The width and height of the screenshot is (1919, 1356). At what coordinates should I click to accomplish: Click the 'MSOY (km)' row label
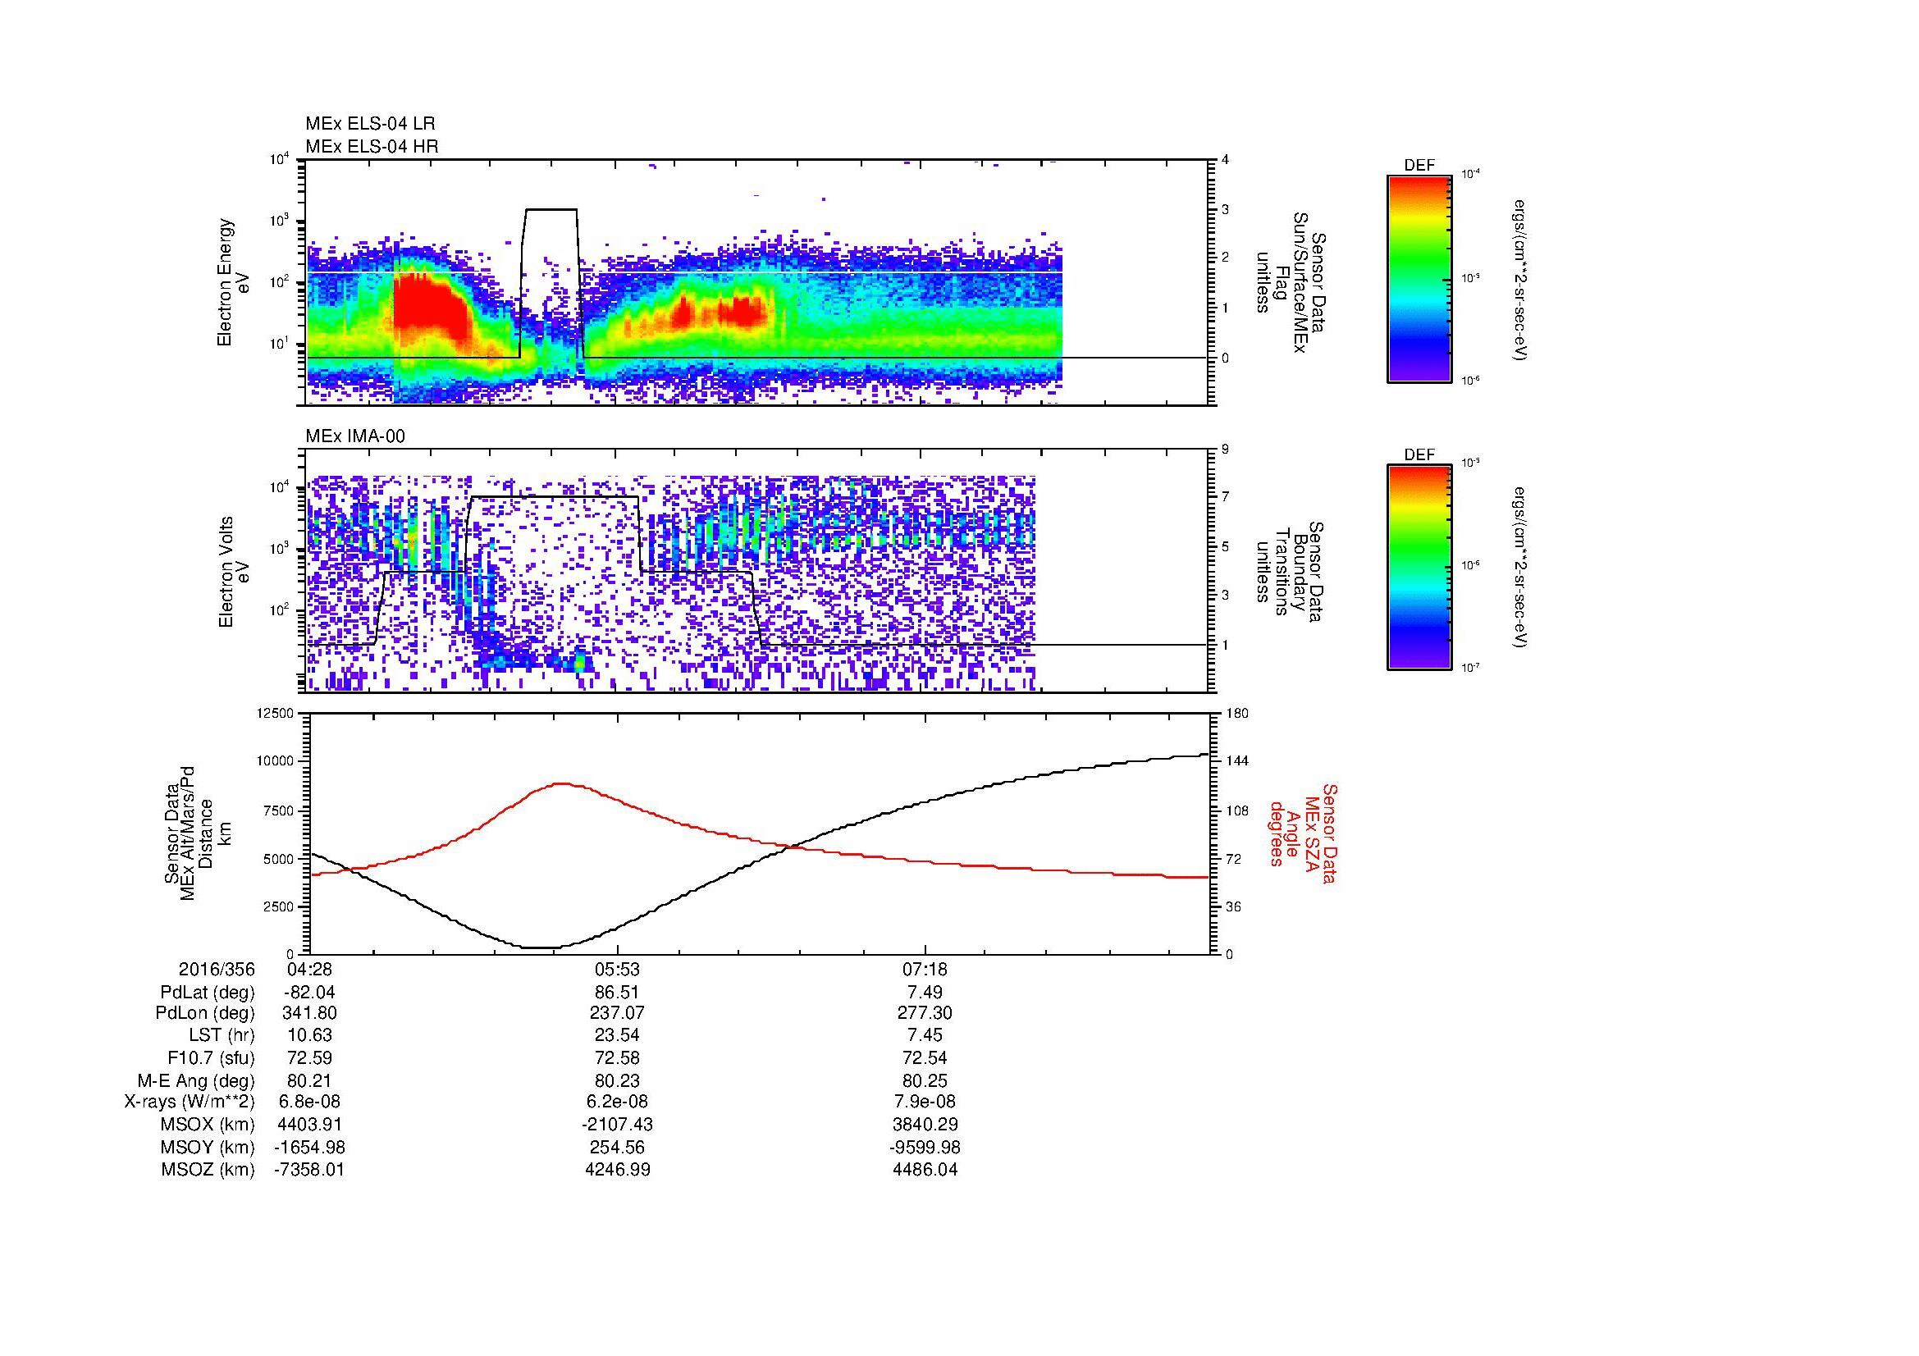(208, 1148)
